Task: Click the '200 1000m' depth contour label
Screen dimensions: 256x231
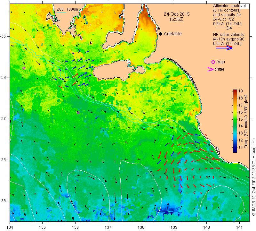Action: 68,9
